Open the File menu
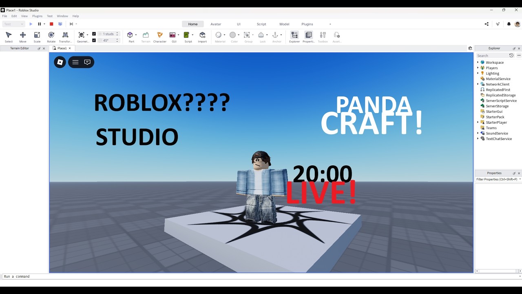Image resolution: width=522 pixels, height=294 pixels. (x=5, y=16)
